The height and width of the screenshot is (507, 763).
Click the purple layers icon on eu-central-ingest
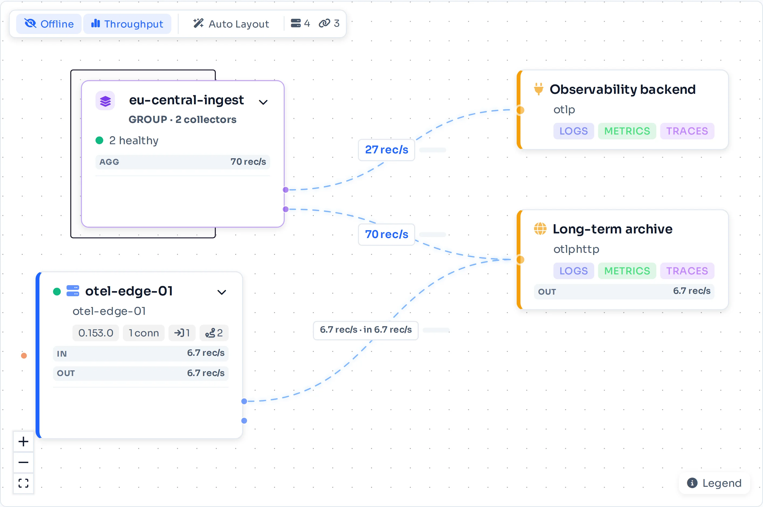pos(105,101)
